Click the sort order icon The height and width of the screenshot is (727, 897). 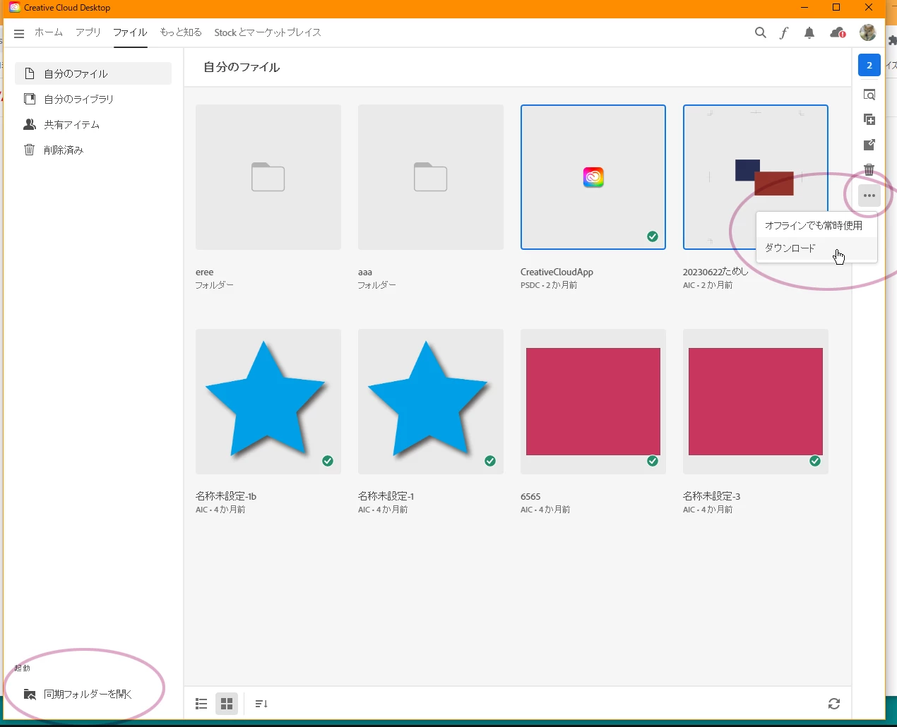point(261,704)
